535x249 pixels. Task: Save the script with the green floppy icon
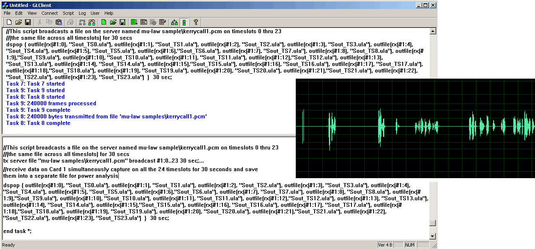(122, 22)
